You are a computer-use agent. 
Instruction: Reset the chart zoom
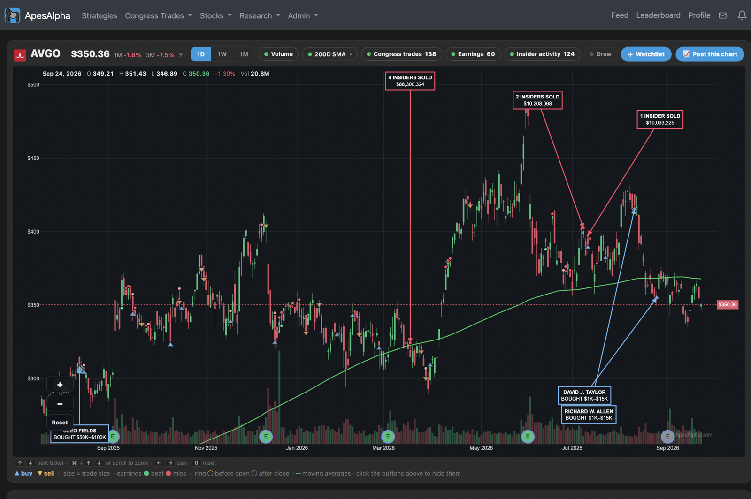60,423
